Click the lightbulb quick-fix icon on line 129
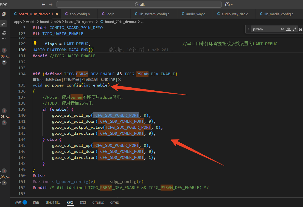Screen dimensions: 303x207 pyautogui.click(x=35, y=43)
